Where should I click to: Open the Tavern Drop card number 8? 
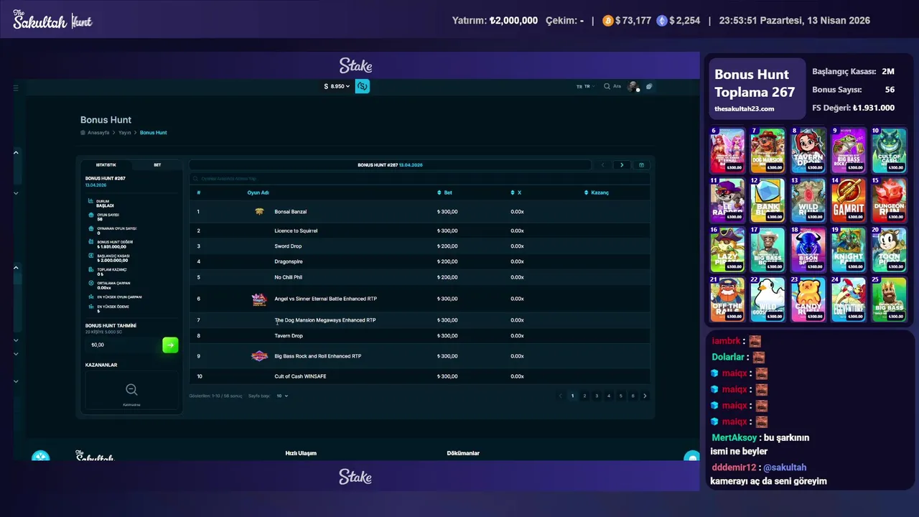click(x=809, y=151)
